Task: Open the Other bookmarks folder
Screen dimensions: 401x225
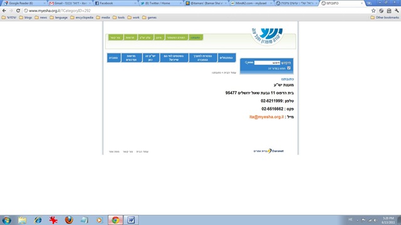Action: [385, 17]
